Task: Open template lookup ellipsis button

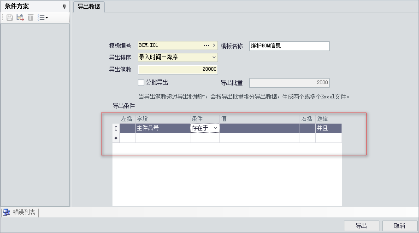Action: [207, 45]
